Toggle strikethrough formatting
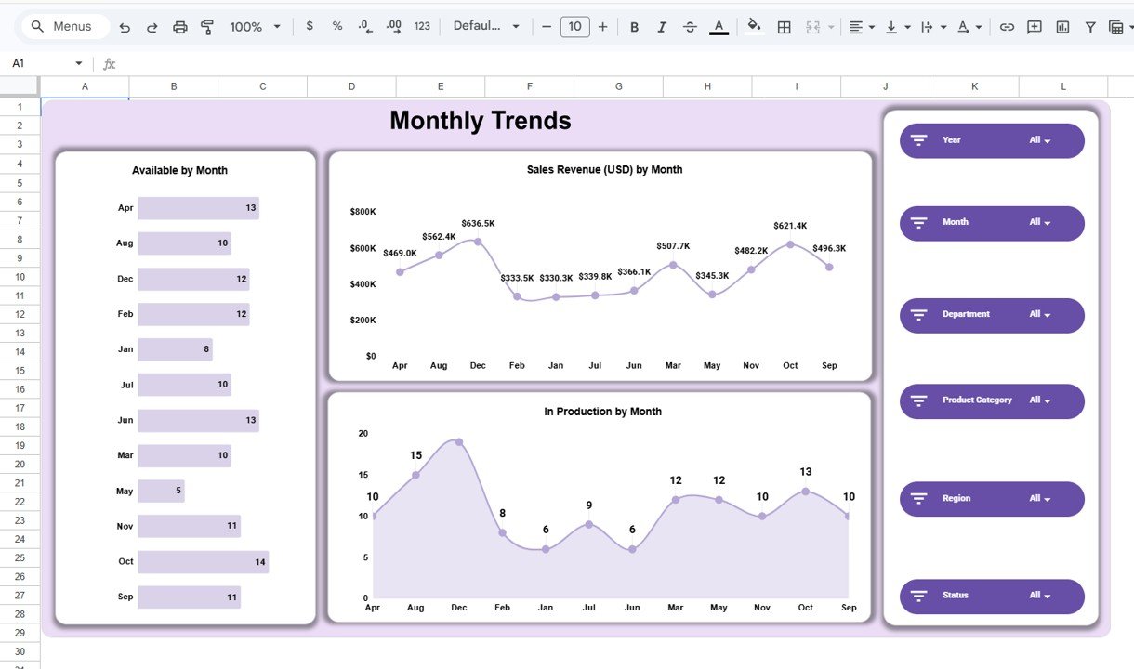This screenshot has width=1134, height=669. pos(690,26)
